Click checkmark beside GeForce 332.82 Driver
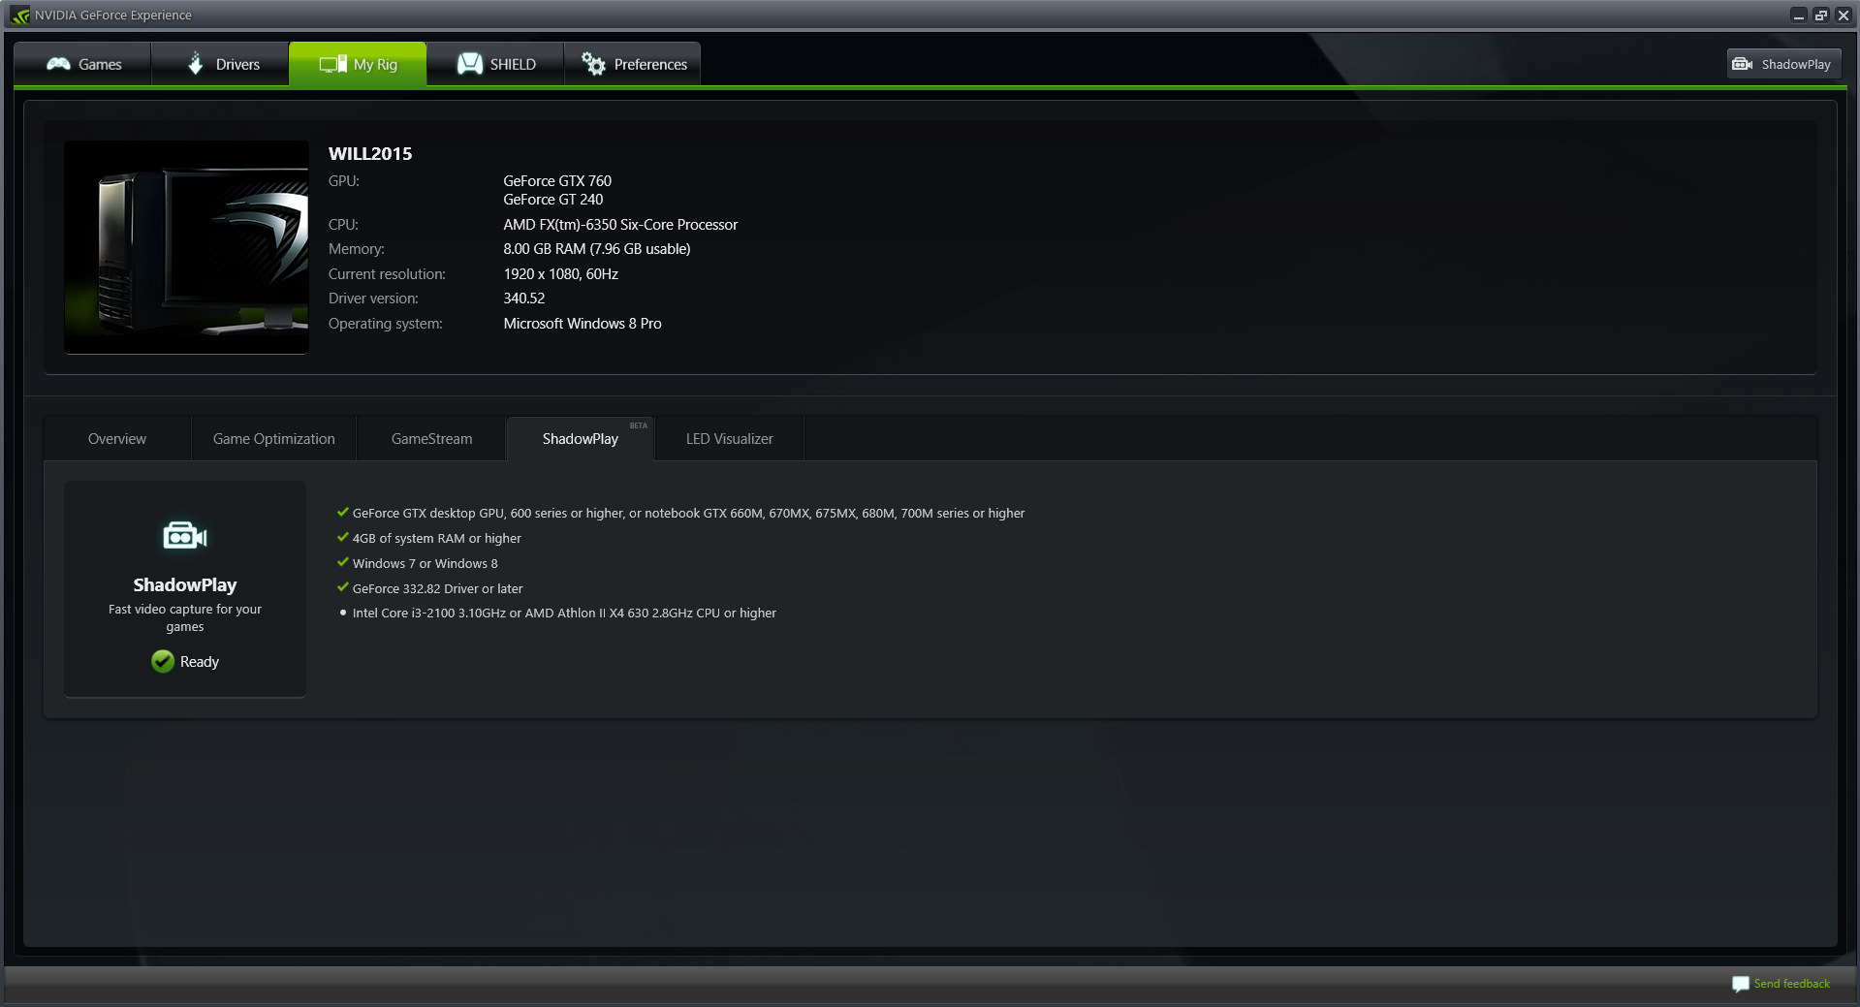This screenshot has height=1007, width=1860. coord(342,587)
